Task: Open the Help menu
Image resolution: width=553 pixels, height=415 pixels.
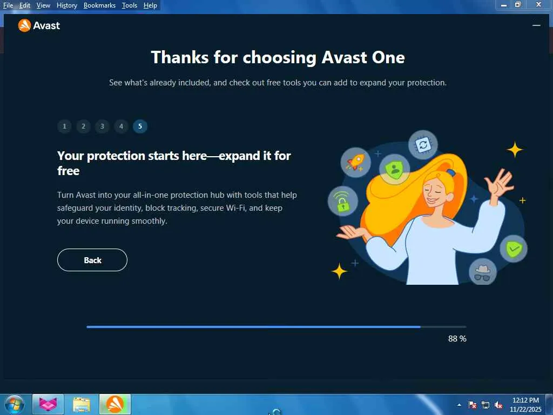Action: tap(150, 5)
